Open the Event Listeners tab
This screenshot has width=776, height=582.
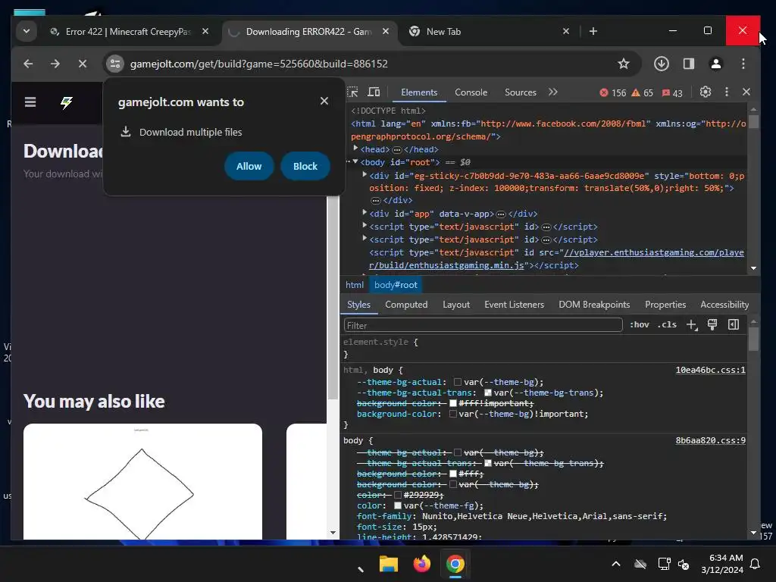click(514, 305)
